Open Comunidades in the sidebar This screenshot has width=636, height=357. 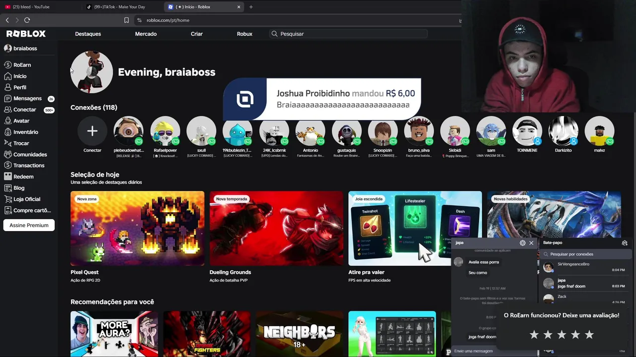pyautogui.click(x=30, y=155)
